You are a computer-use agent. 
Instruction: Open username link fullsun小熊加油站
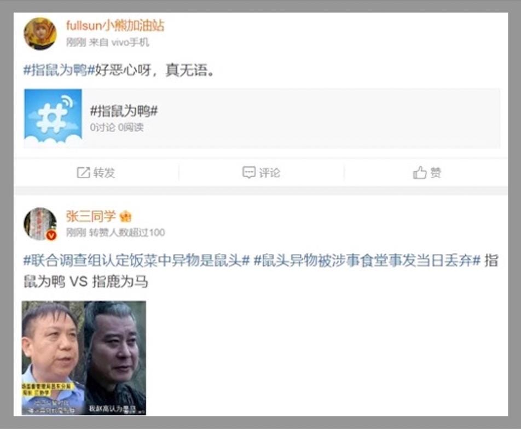tap(115, 25)
